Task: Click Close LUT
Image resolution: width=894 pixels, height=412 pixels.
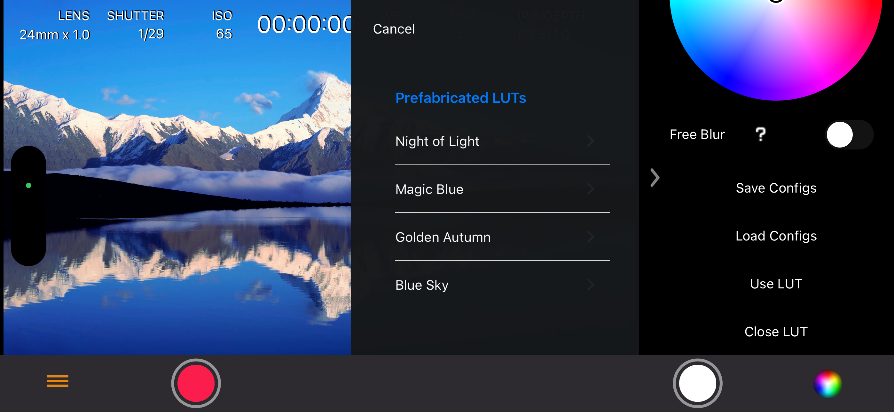Action: click(776, 332)
